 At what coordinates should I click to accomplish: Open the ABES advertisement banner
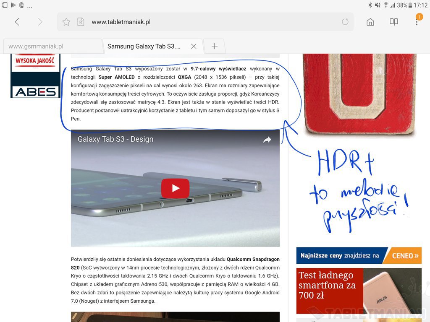pyautogui.click(x=35, y=76)
